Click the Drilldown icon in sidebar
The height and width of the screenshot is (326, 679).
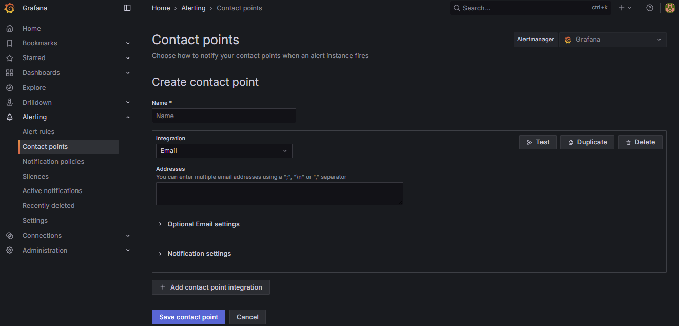(10, 103)
